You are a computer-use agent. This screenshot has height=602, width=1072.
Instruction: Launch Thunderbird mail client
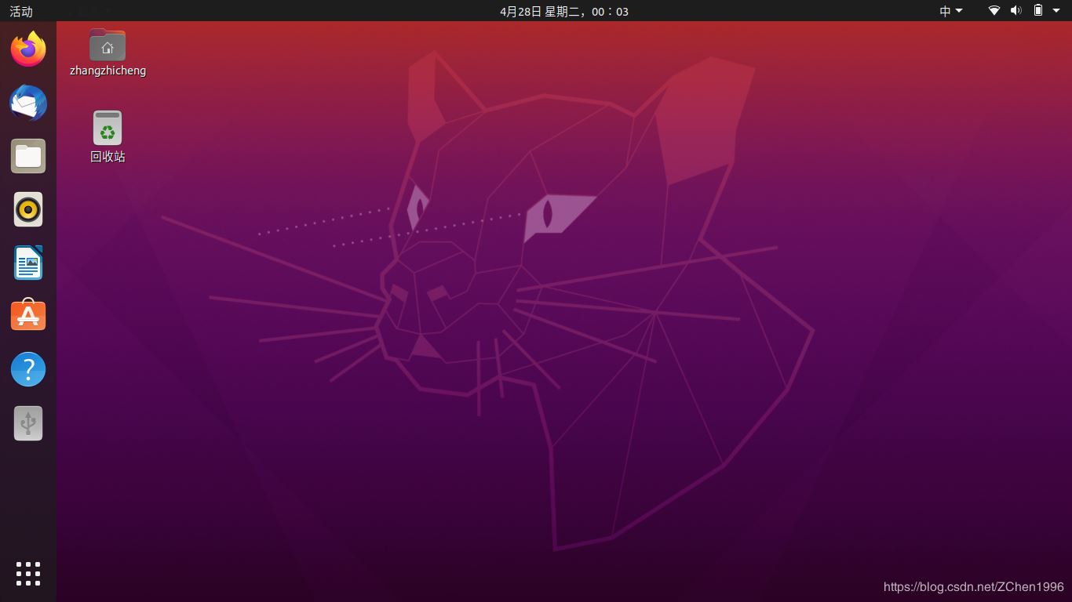coord(28,103)
